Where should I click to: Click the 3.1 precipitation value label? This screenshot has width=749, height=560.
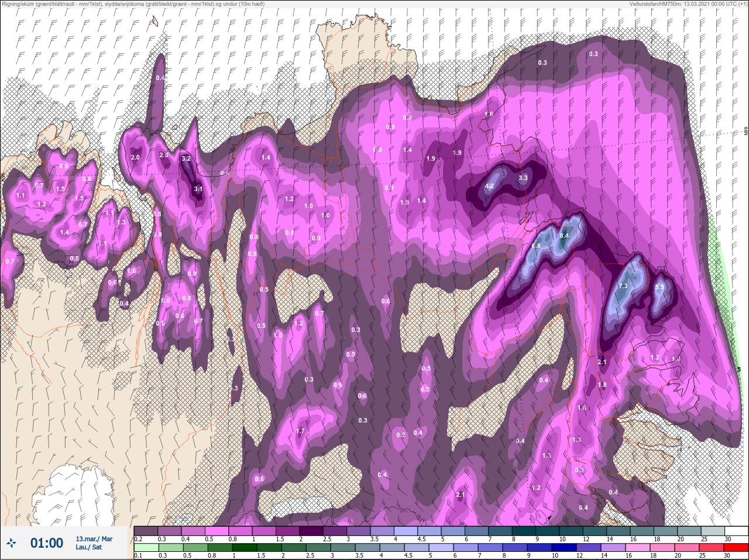click(x=198, y=189)
